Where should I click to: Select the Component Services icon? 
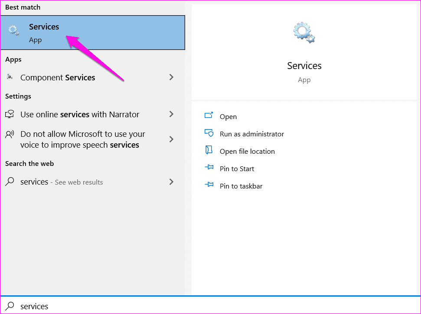point(10,77)
